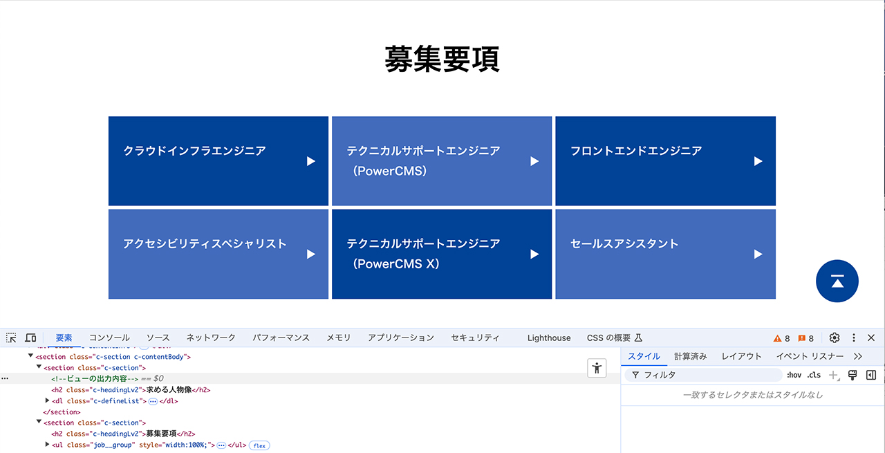885x453 pixels.
Task: Switch to the パフォーマンス tab
Action: coord(281,338)
